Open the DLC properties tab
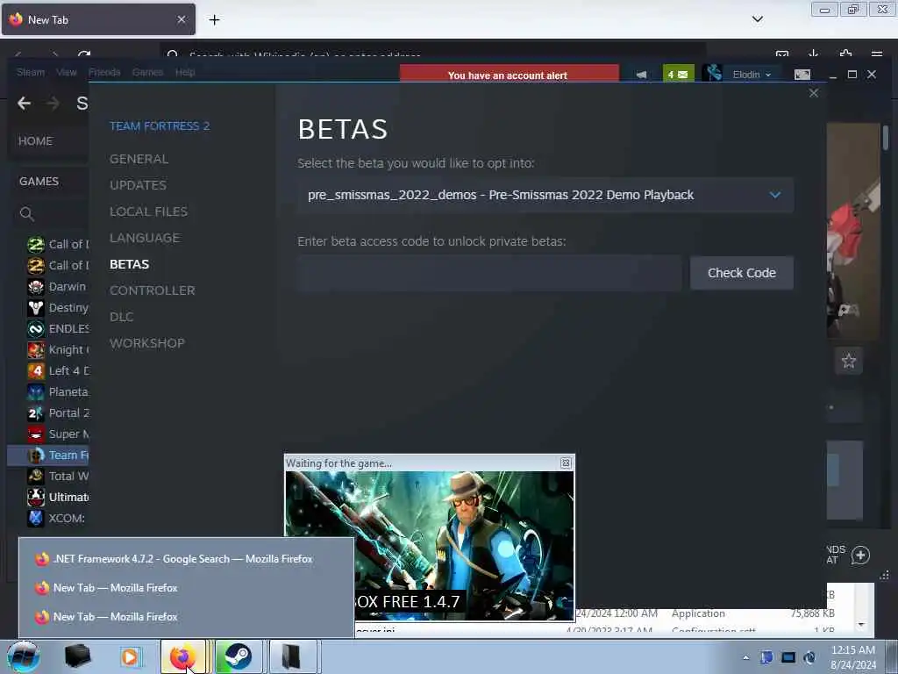The image size is (898, 674). pos(121,317)
